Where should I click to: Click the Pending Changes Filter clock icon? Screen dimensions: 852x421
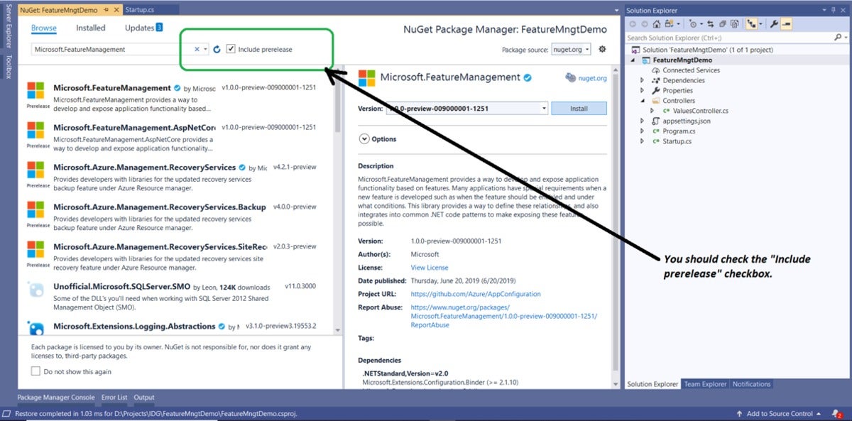pyautogui.click(x=692, y=24)
